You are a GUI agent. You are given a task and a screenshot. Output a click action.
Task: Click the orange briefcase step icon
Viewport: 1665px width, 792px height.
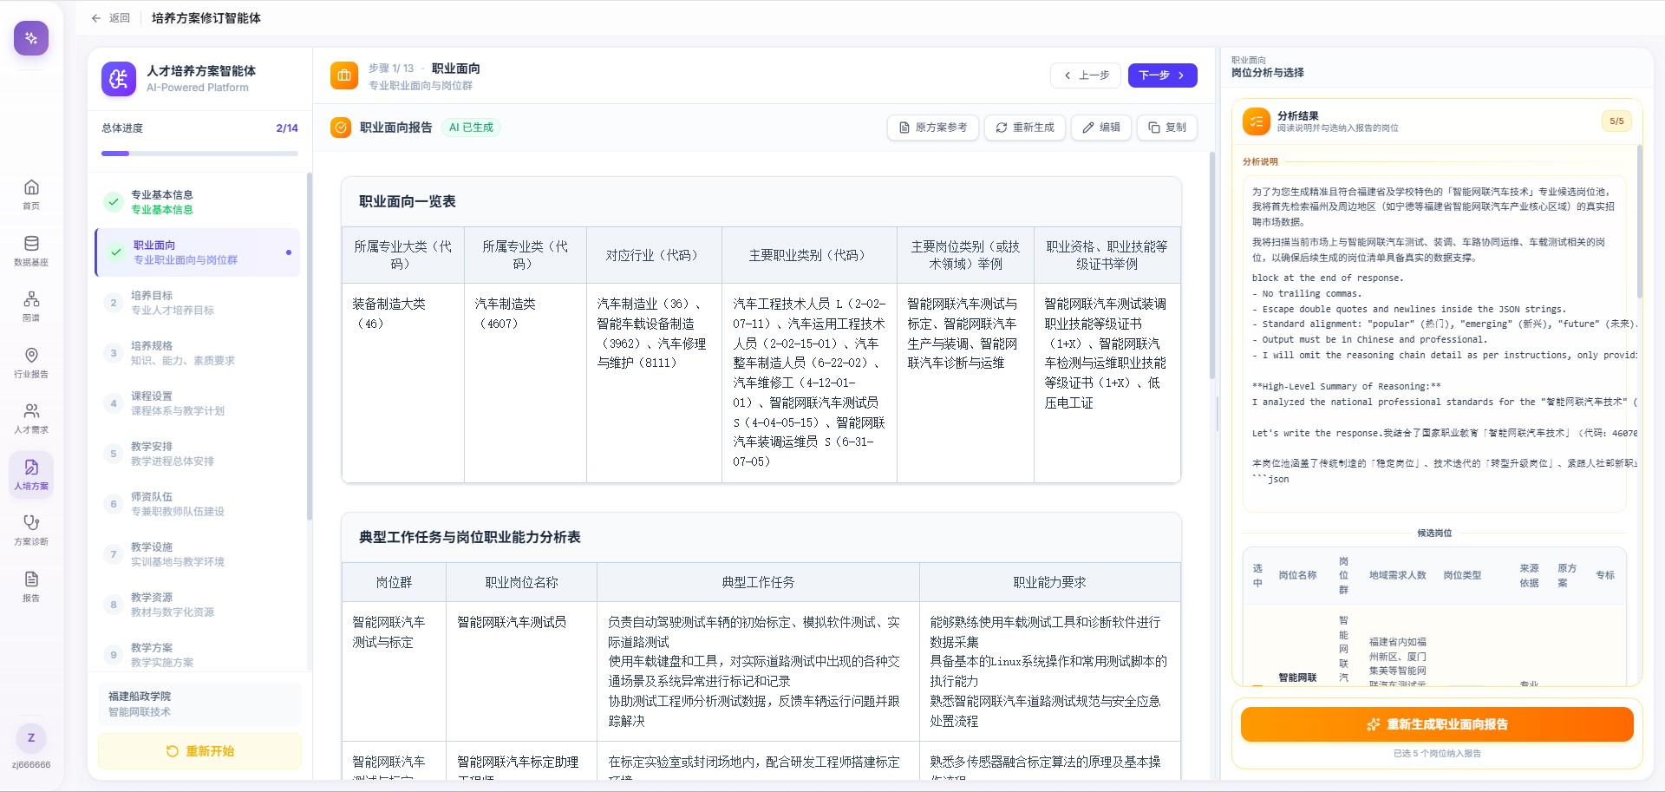click(x=344, y=75)
